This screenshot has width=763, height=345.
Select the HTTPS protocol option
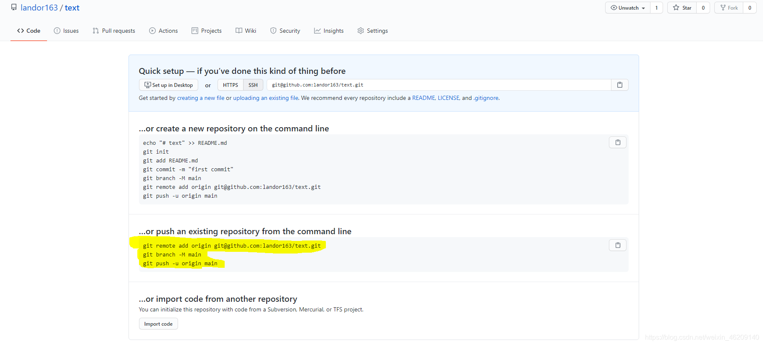click(230, 85)
